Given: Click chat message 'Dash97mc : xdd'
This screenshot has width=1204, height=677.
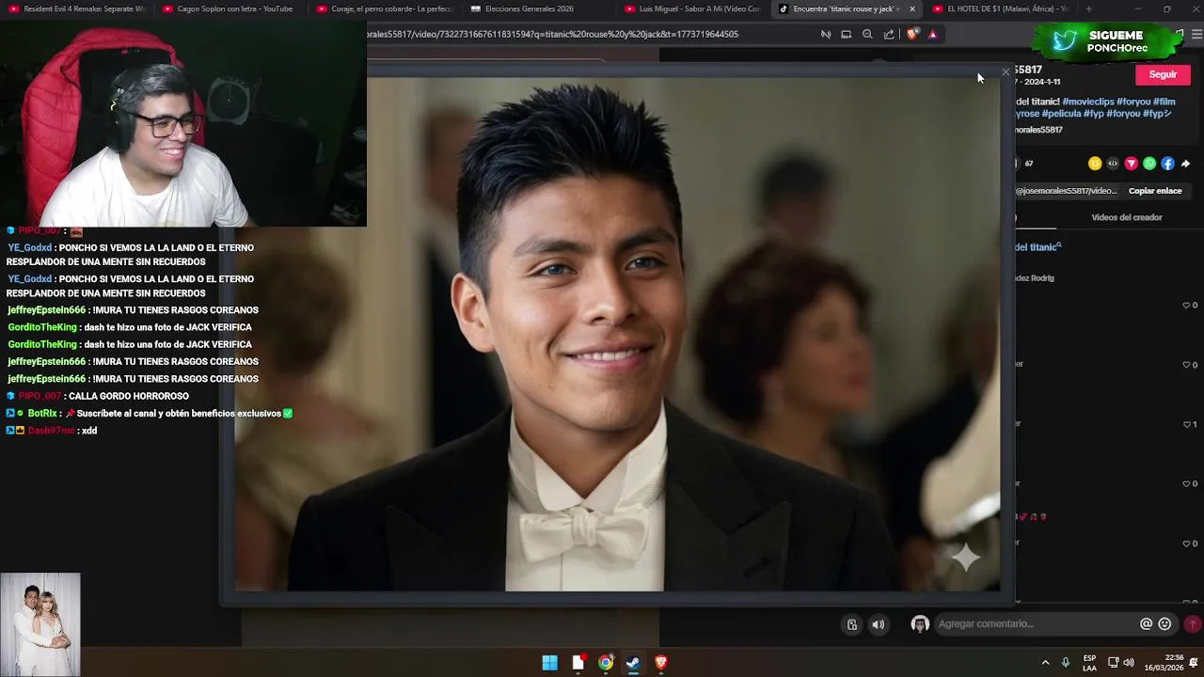Looking at the screenshot, I should pos(52,431).
